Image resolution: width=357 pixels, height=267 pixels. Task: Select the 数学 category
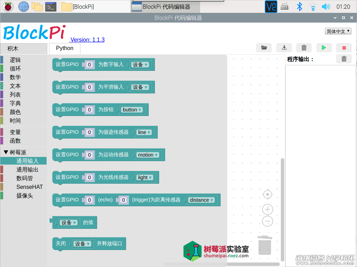(23, 77)
